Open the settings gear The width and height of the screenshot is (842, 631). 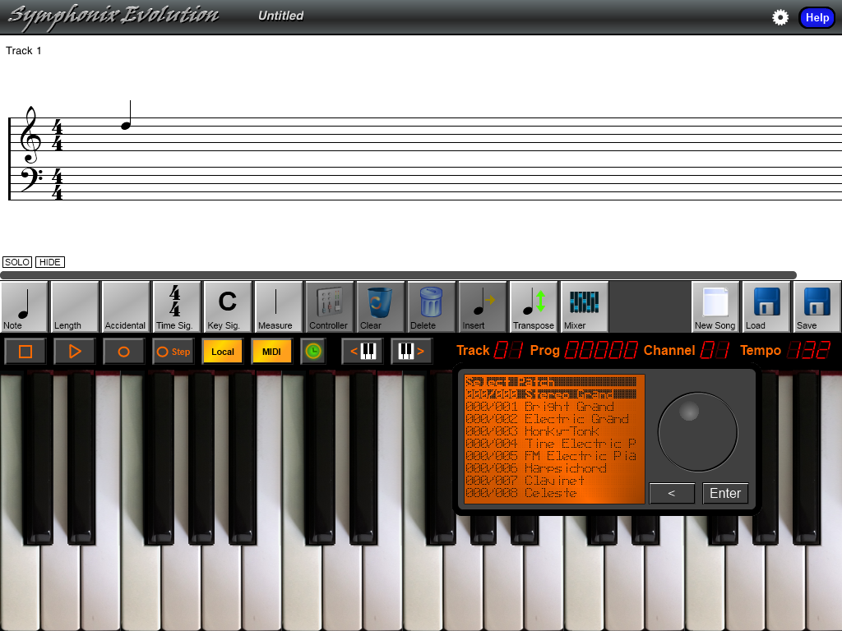tap(780, 17)
